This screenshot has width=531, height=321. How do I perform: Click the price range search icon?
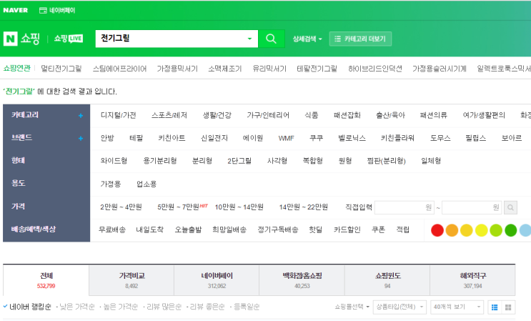(510, 207)
